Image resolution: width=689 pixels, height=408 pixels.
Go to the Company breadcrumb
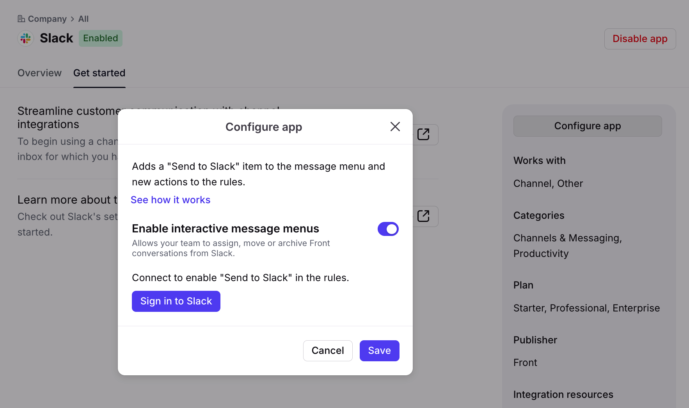tap(47, 19)
